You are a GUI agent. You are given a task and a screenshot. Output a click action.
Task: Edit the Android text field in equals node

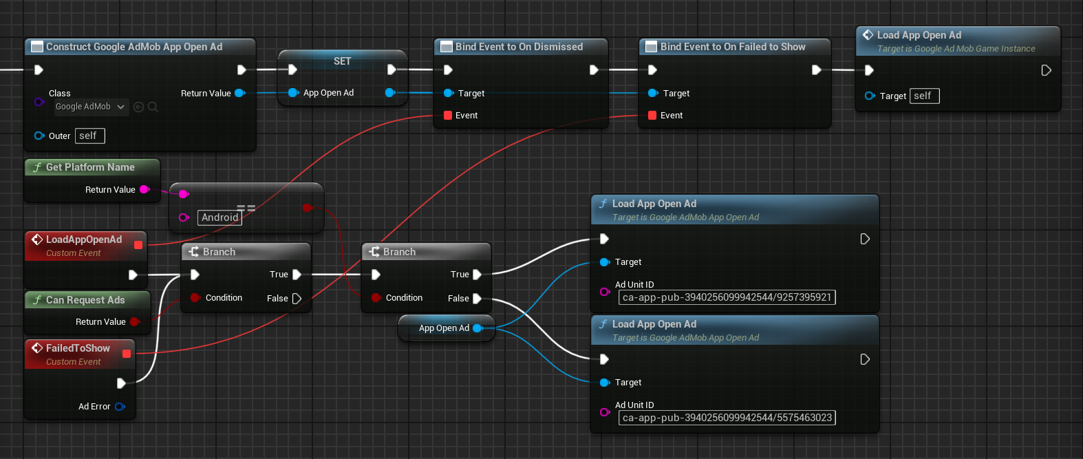(219, 217)
